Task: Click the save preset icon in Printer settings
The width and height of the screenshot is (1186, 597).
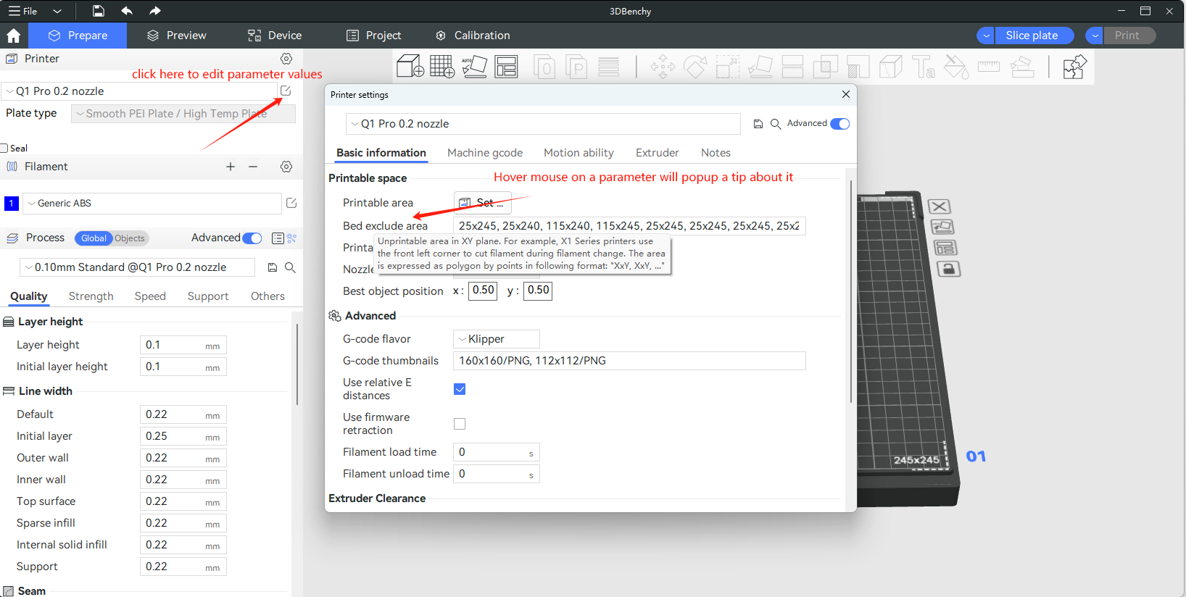Action: click(758, 124)
